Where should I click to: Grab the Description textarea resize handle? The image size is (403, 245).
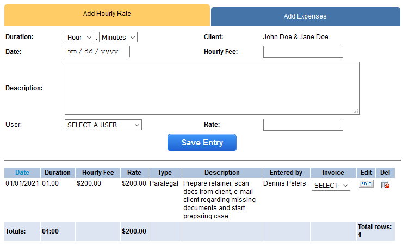point(356,111)
